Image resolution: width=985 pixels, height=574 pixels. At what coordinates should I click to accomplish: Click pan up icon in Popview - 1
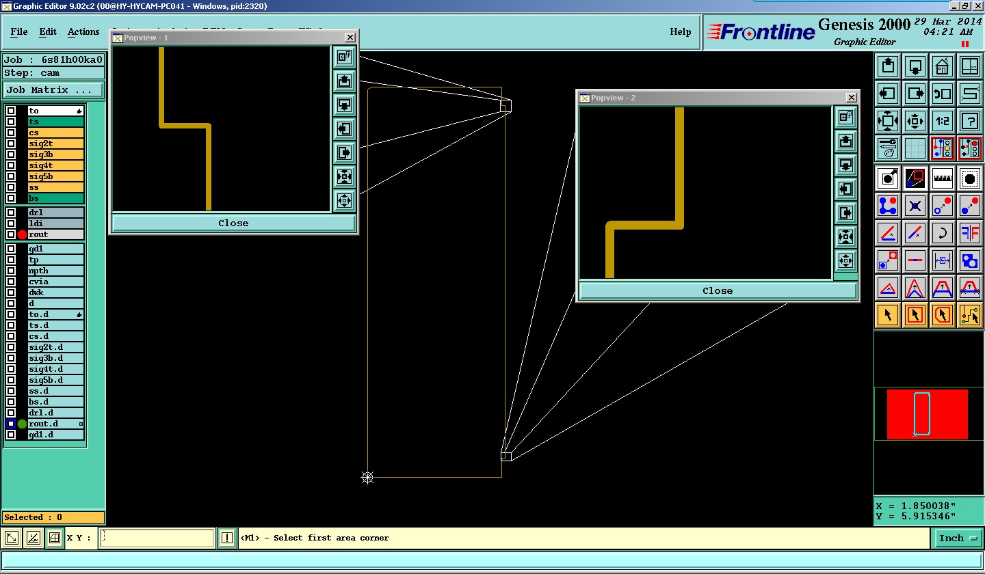coord(344,81)
